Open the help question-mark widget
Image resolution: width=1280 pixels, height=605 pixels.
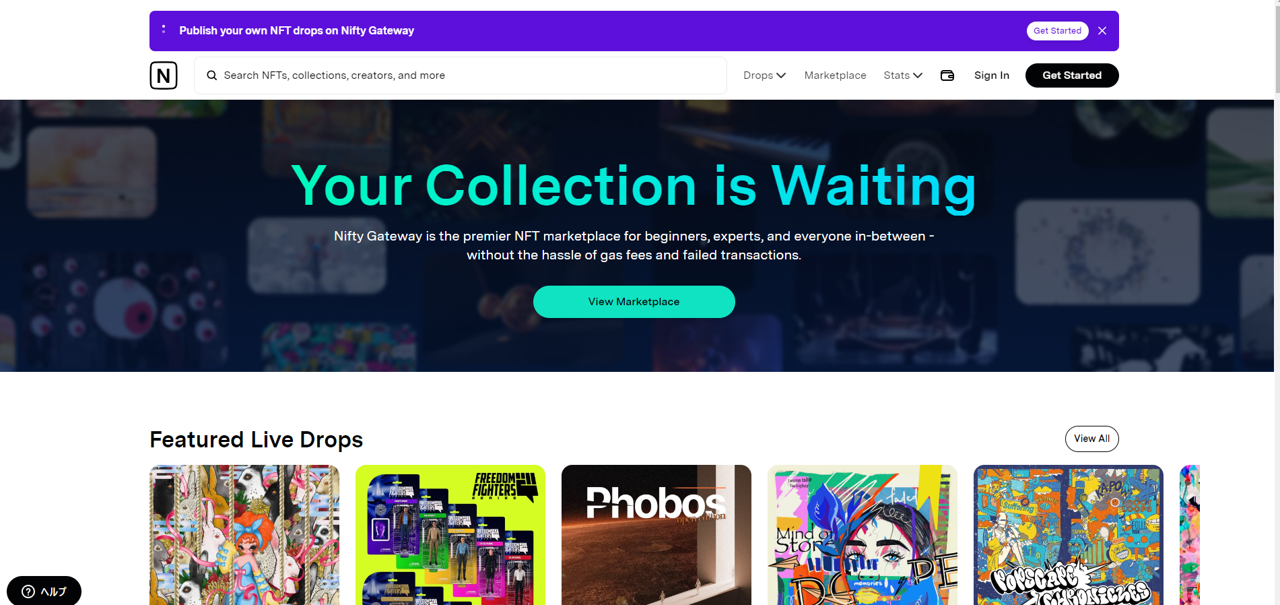[x=44, y=591]
